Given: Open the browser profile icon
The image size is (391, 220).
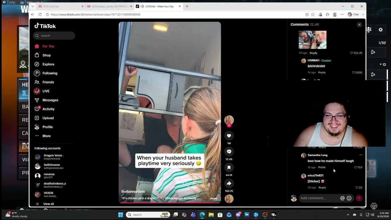Looking at the screenshot, I should [x=335, y=14].
